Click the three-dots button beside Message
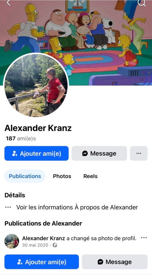 click(x=139, y=153)
